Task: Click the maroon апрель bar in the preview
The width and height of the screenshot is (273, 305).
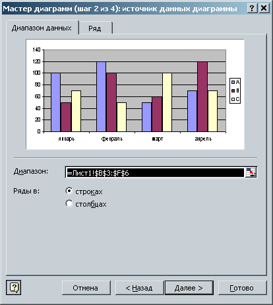Action: point(202,96)
